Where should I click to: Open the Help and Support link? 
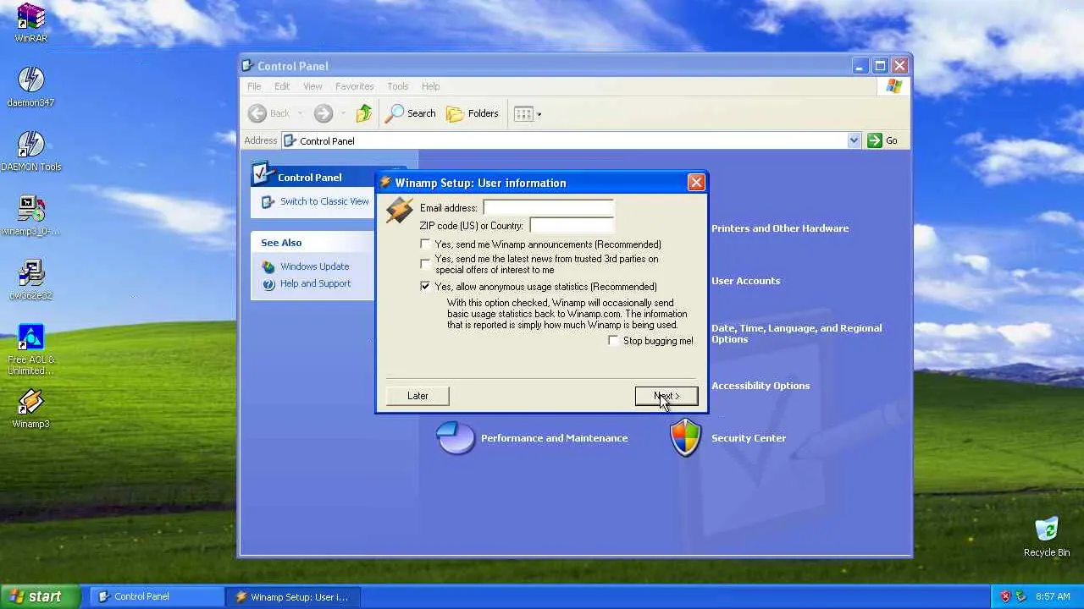(315, 283)
